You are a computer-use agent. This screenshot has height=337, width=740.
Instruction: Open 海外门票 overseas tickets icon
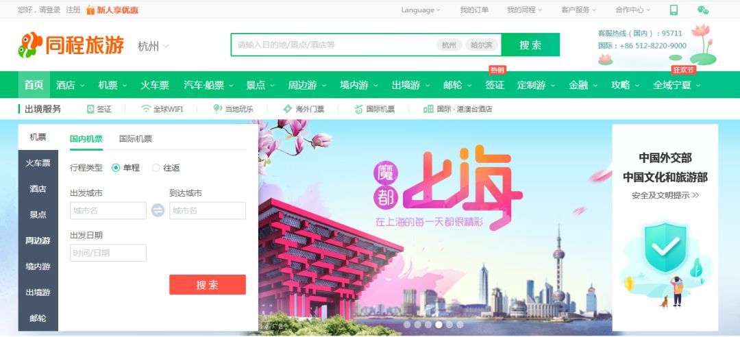click(x=287, y=109)
